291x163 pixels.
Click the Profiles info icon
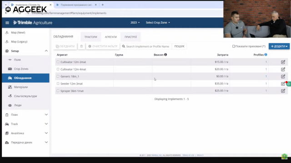click(266, 55)
